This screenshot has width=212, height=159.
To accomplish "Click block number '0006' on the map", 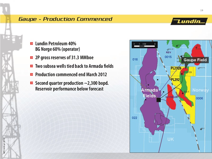I will pyautogui.click(x=200, y=98).
